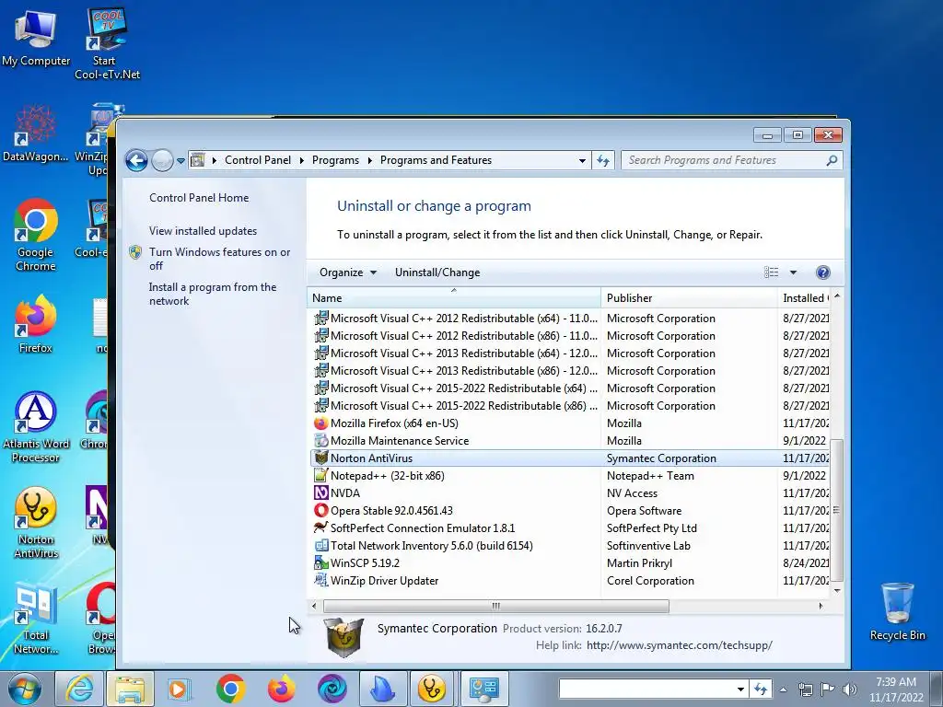Open Total Network desktop shortcut
Screen dimensions: 943x707
(x=36, y=620)
